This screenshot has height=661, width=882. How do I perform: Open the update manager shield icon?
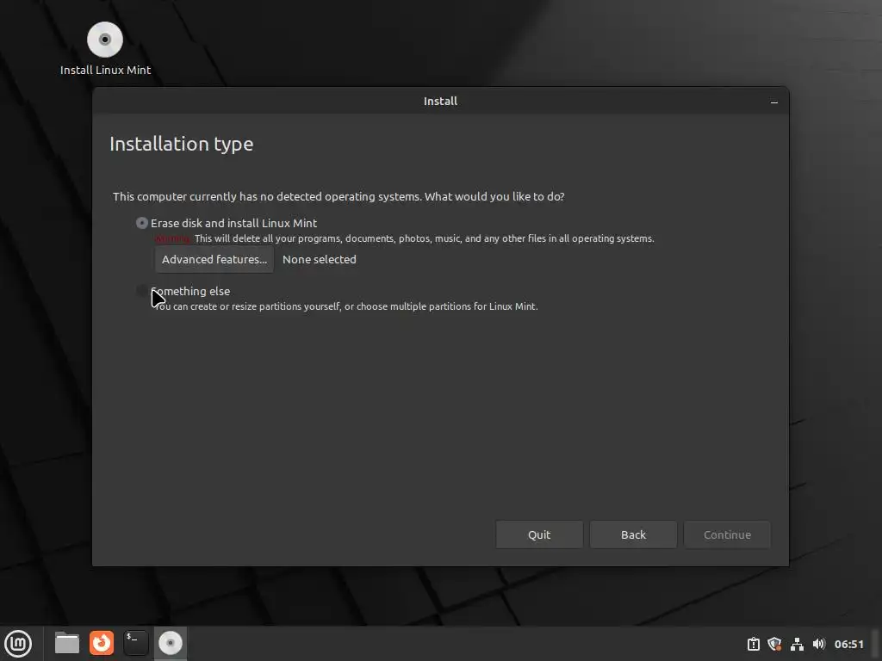774,644
